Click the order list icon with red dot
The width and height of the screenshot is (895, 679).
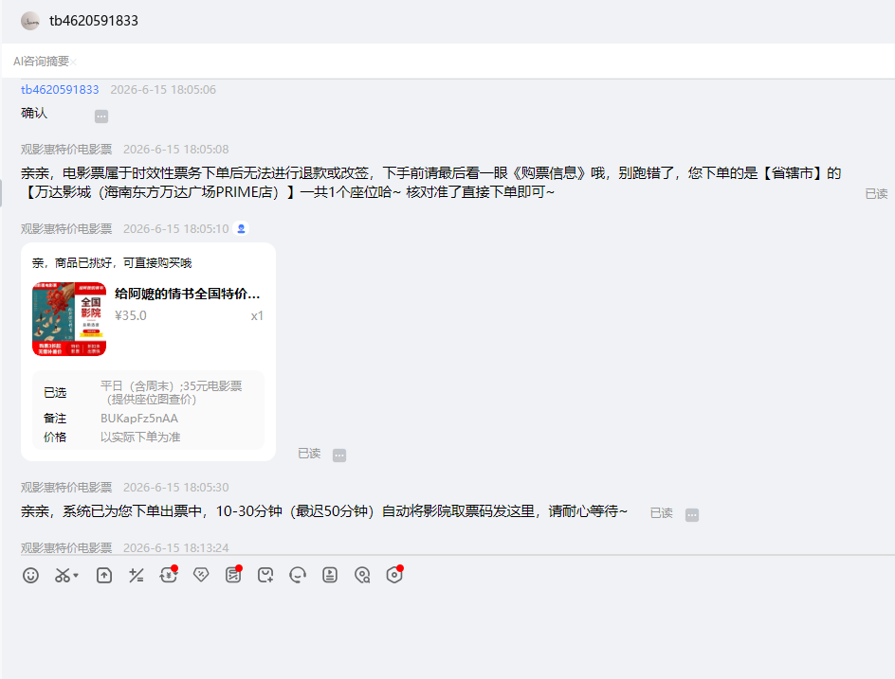pos(233,575)
